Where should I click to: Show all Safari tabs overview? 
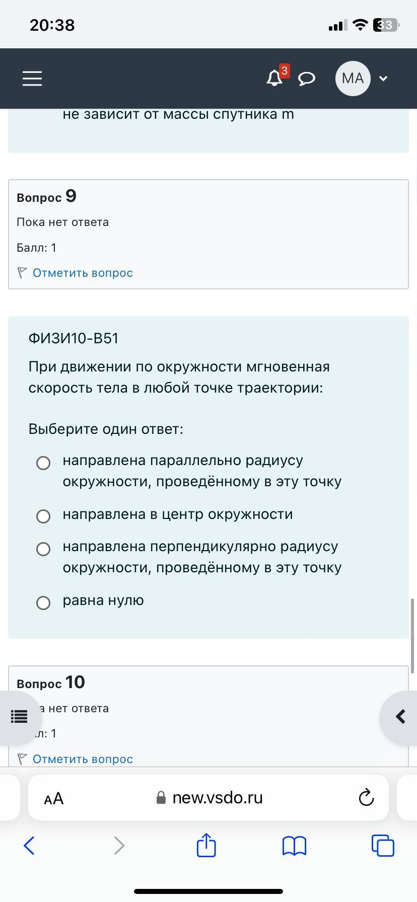(383, 845)
